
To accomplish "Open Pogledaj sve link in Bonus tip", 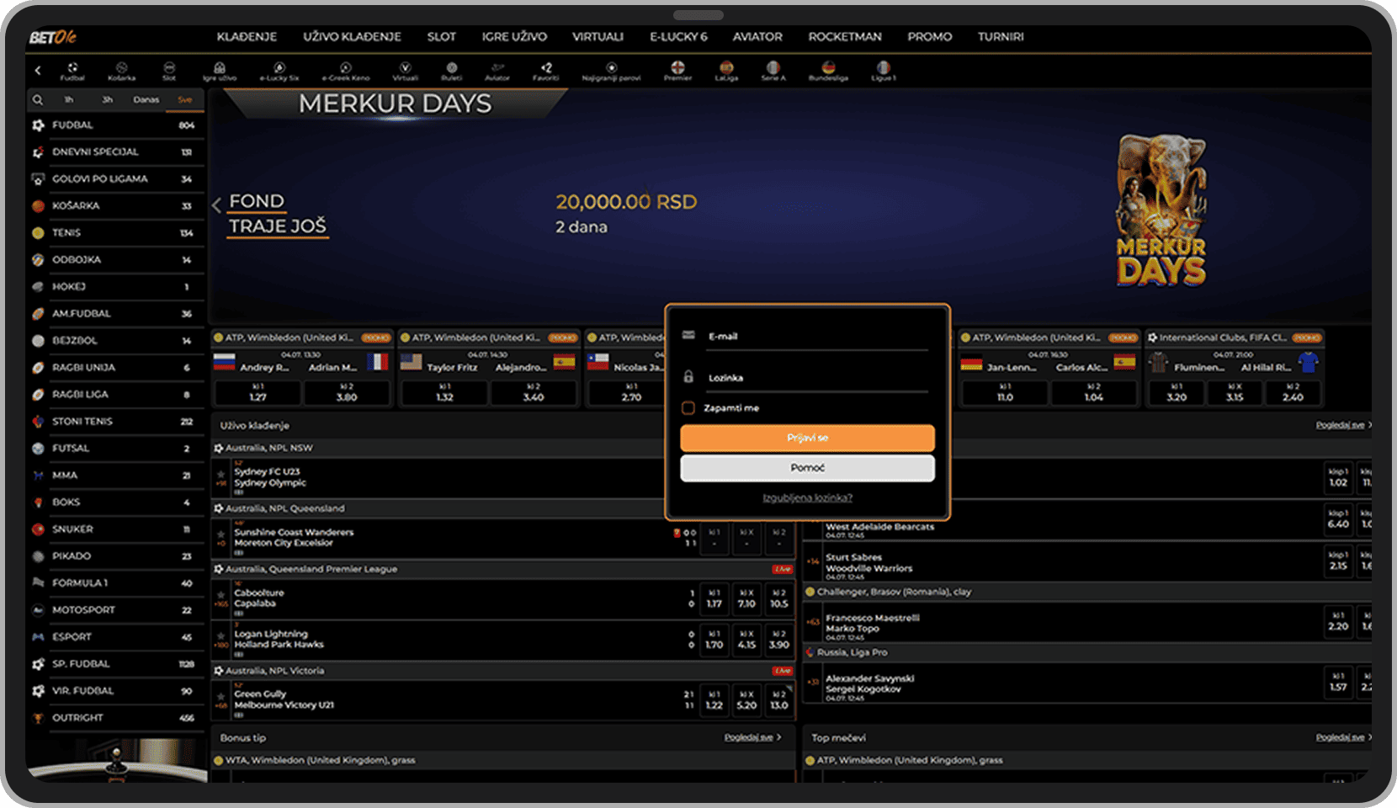I will pyautogui.click(x=752, y=737).
